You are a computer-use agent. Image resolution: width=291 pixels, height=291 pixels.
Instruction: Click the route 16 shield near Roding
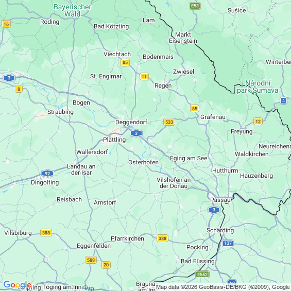pos(6,24)
